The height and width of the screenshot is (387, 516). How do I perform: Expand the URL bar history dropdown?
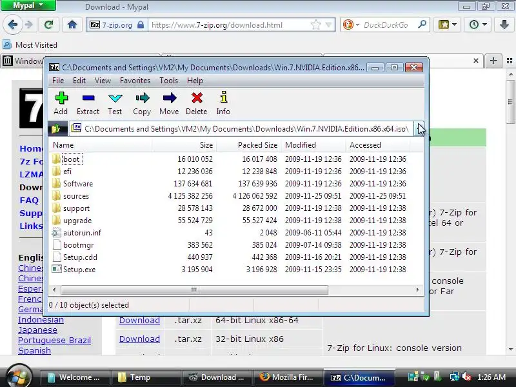pyautogui.click(x=328, y=25)
